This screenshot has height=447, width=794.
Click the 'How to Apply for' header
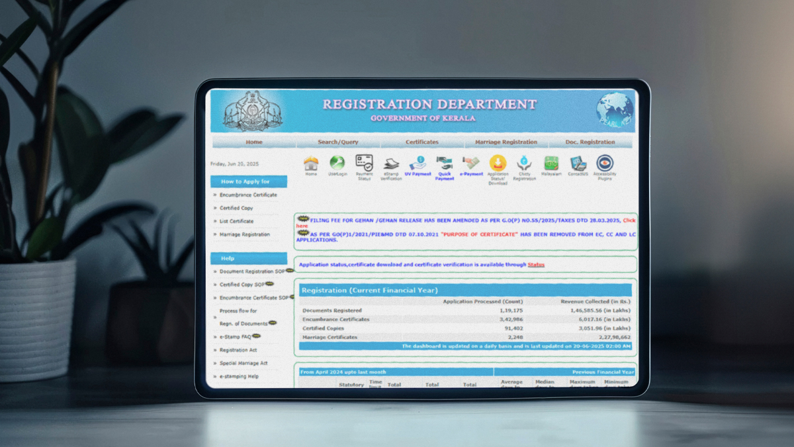pyautogui.click(x=249, y=181)
